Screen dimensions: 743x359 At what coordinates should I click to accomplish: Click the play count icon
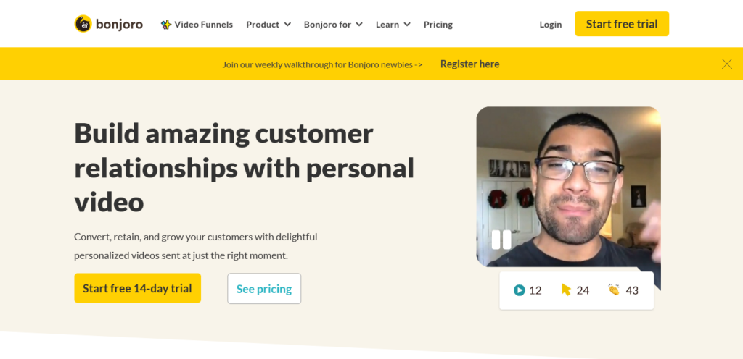click(x=520, y=290)
